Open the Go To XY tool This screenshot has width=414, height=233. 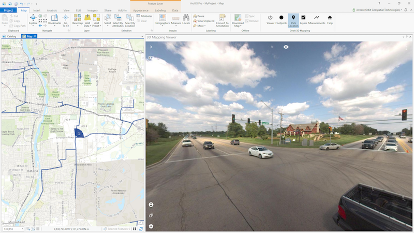pos(66,19)
